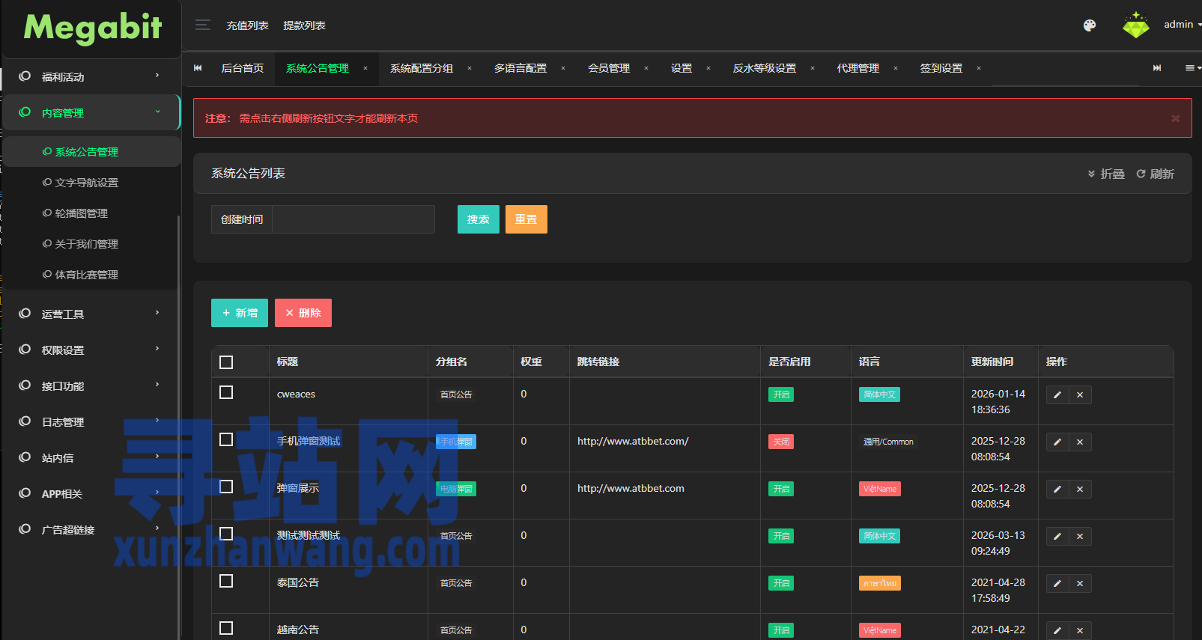Expand the 福利活动 sidebar menu
The image size is (1202, 640).
point(90,76)
